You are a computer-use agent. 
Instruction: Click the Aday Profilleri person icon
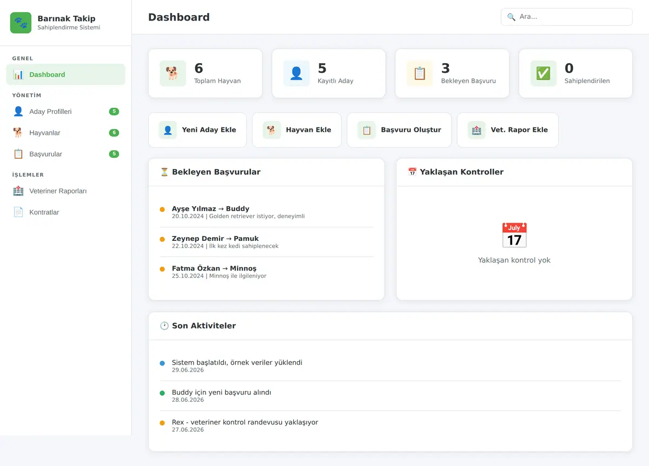[18, 112]
